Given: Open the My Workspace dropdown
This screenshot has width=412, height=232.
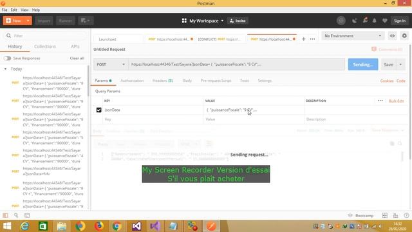Looking at the screenshot, I should [203, 21].
